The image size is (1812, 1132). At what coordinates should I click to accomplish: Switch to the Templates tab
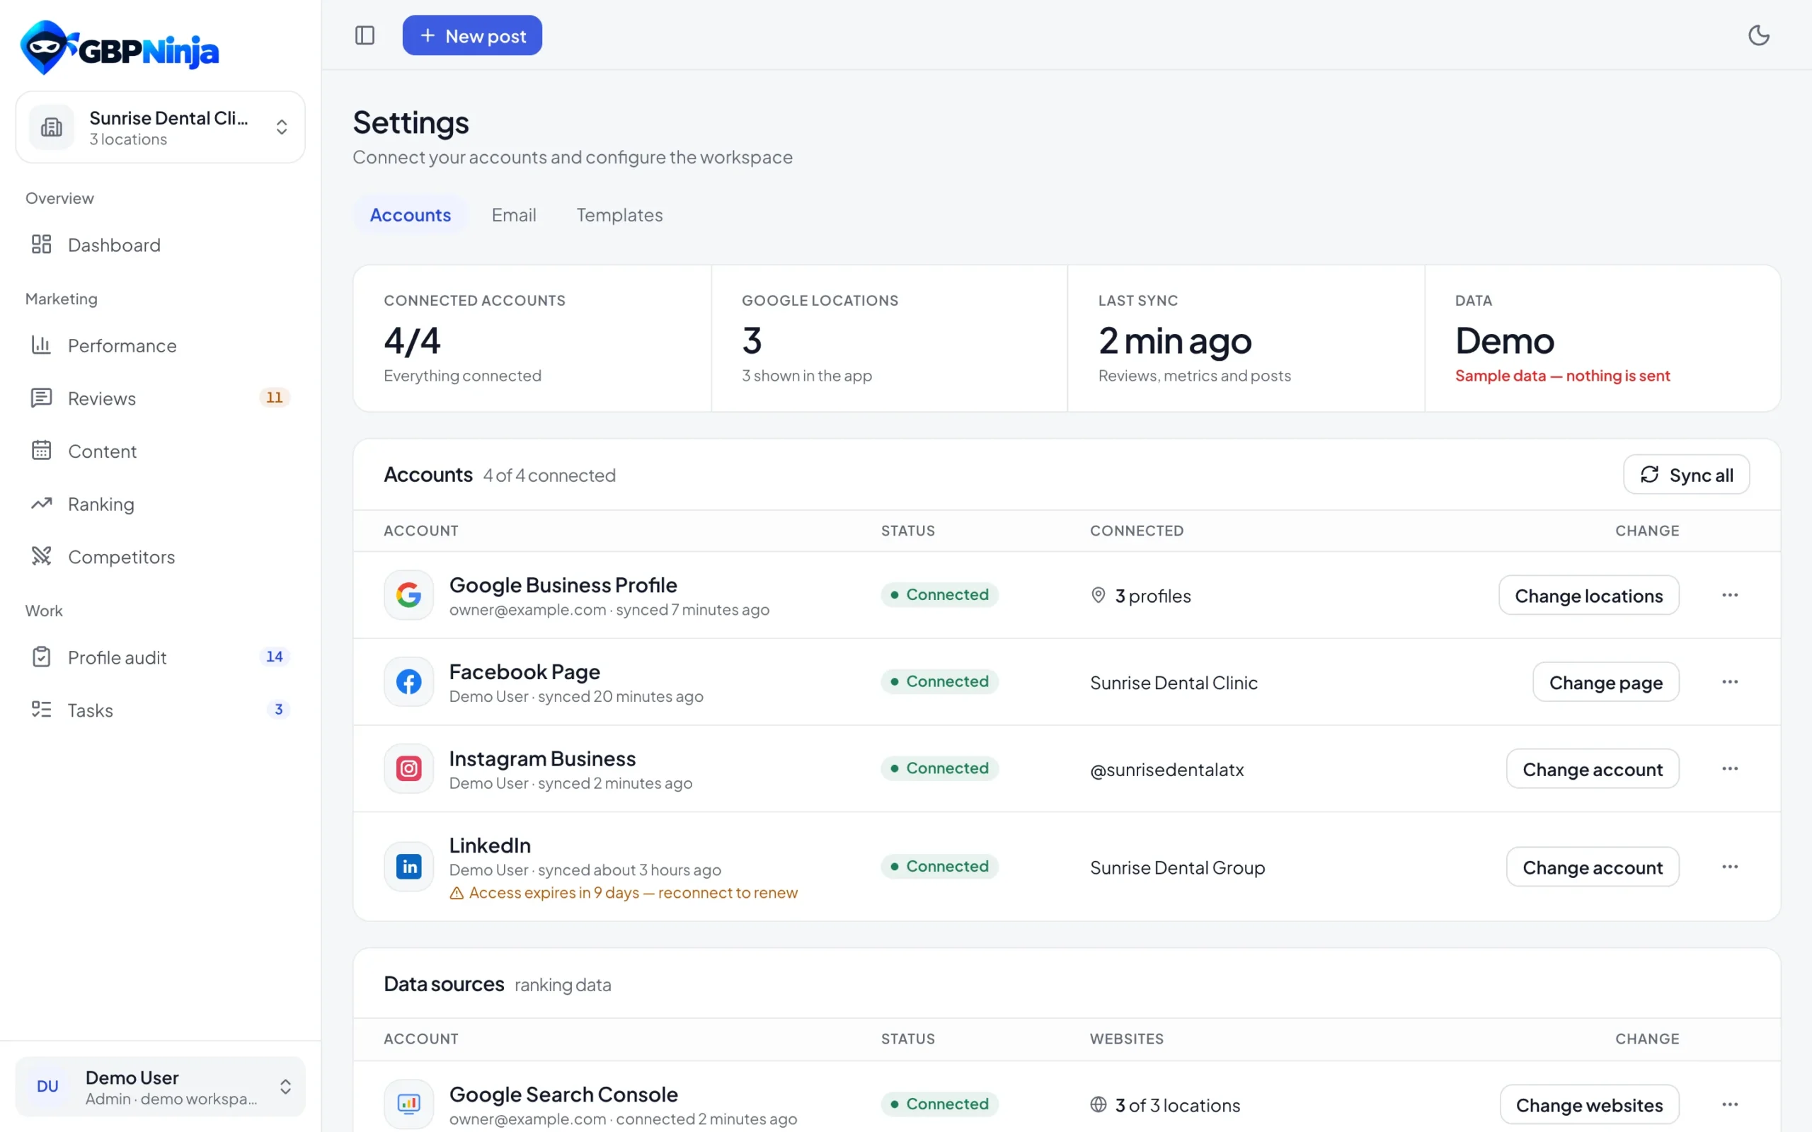(x=619, y=215)
